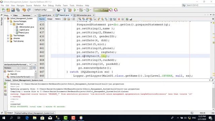Click the Stop Macro Recording icon in editor toolbar

pos(123,19)
